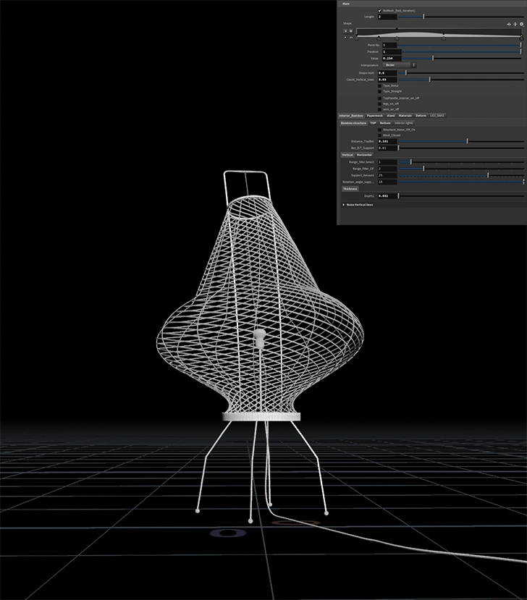Select the leftmost ramp point handle
This screenshot has height=600, width=527.
tap(356, 38)
